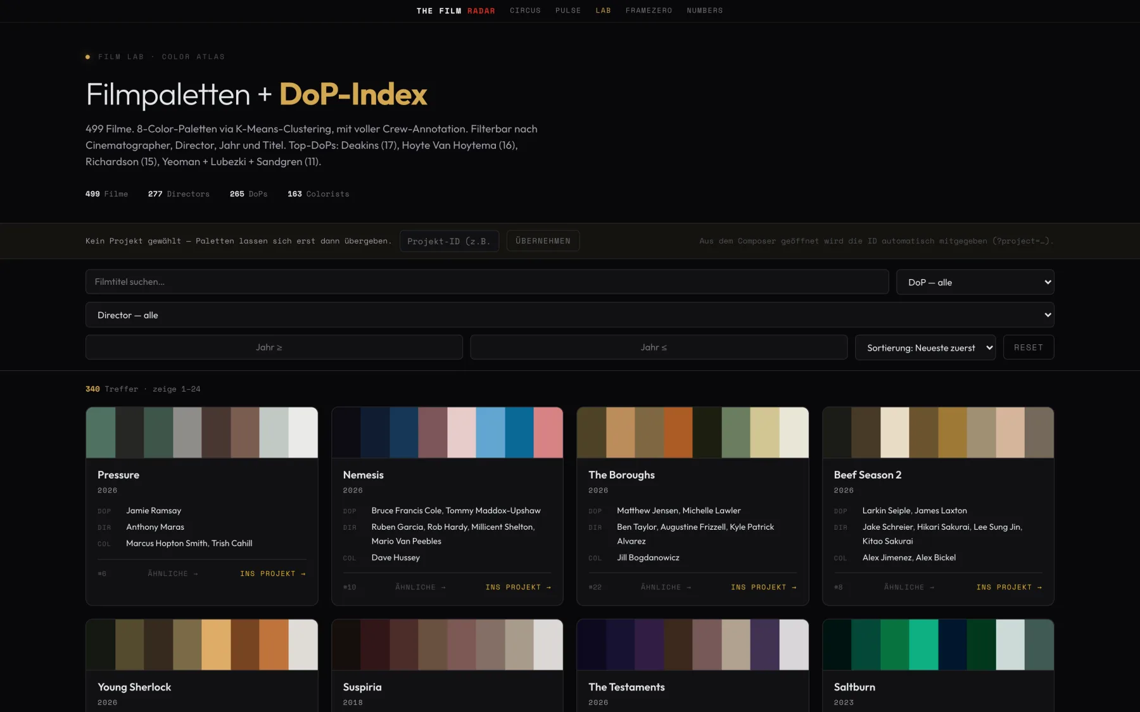Pick the rust orange swatch in The Boroughs palette
Viewport: 1140px width, 712px height.
point(678,432)
